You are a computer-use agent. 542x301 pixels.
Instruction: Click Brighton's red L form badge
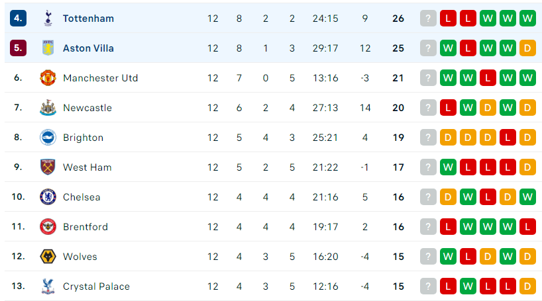[x=508, y=138]
